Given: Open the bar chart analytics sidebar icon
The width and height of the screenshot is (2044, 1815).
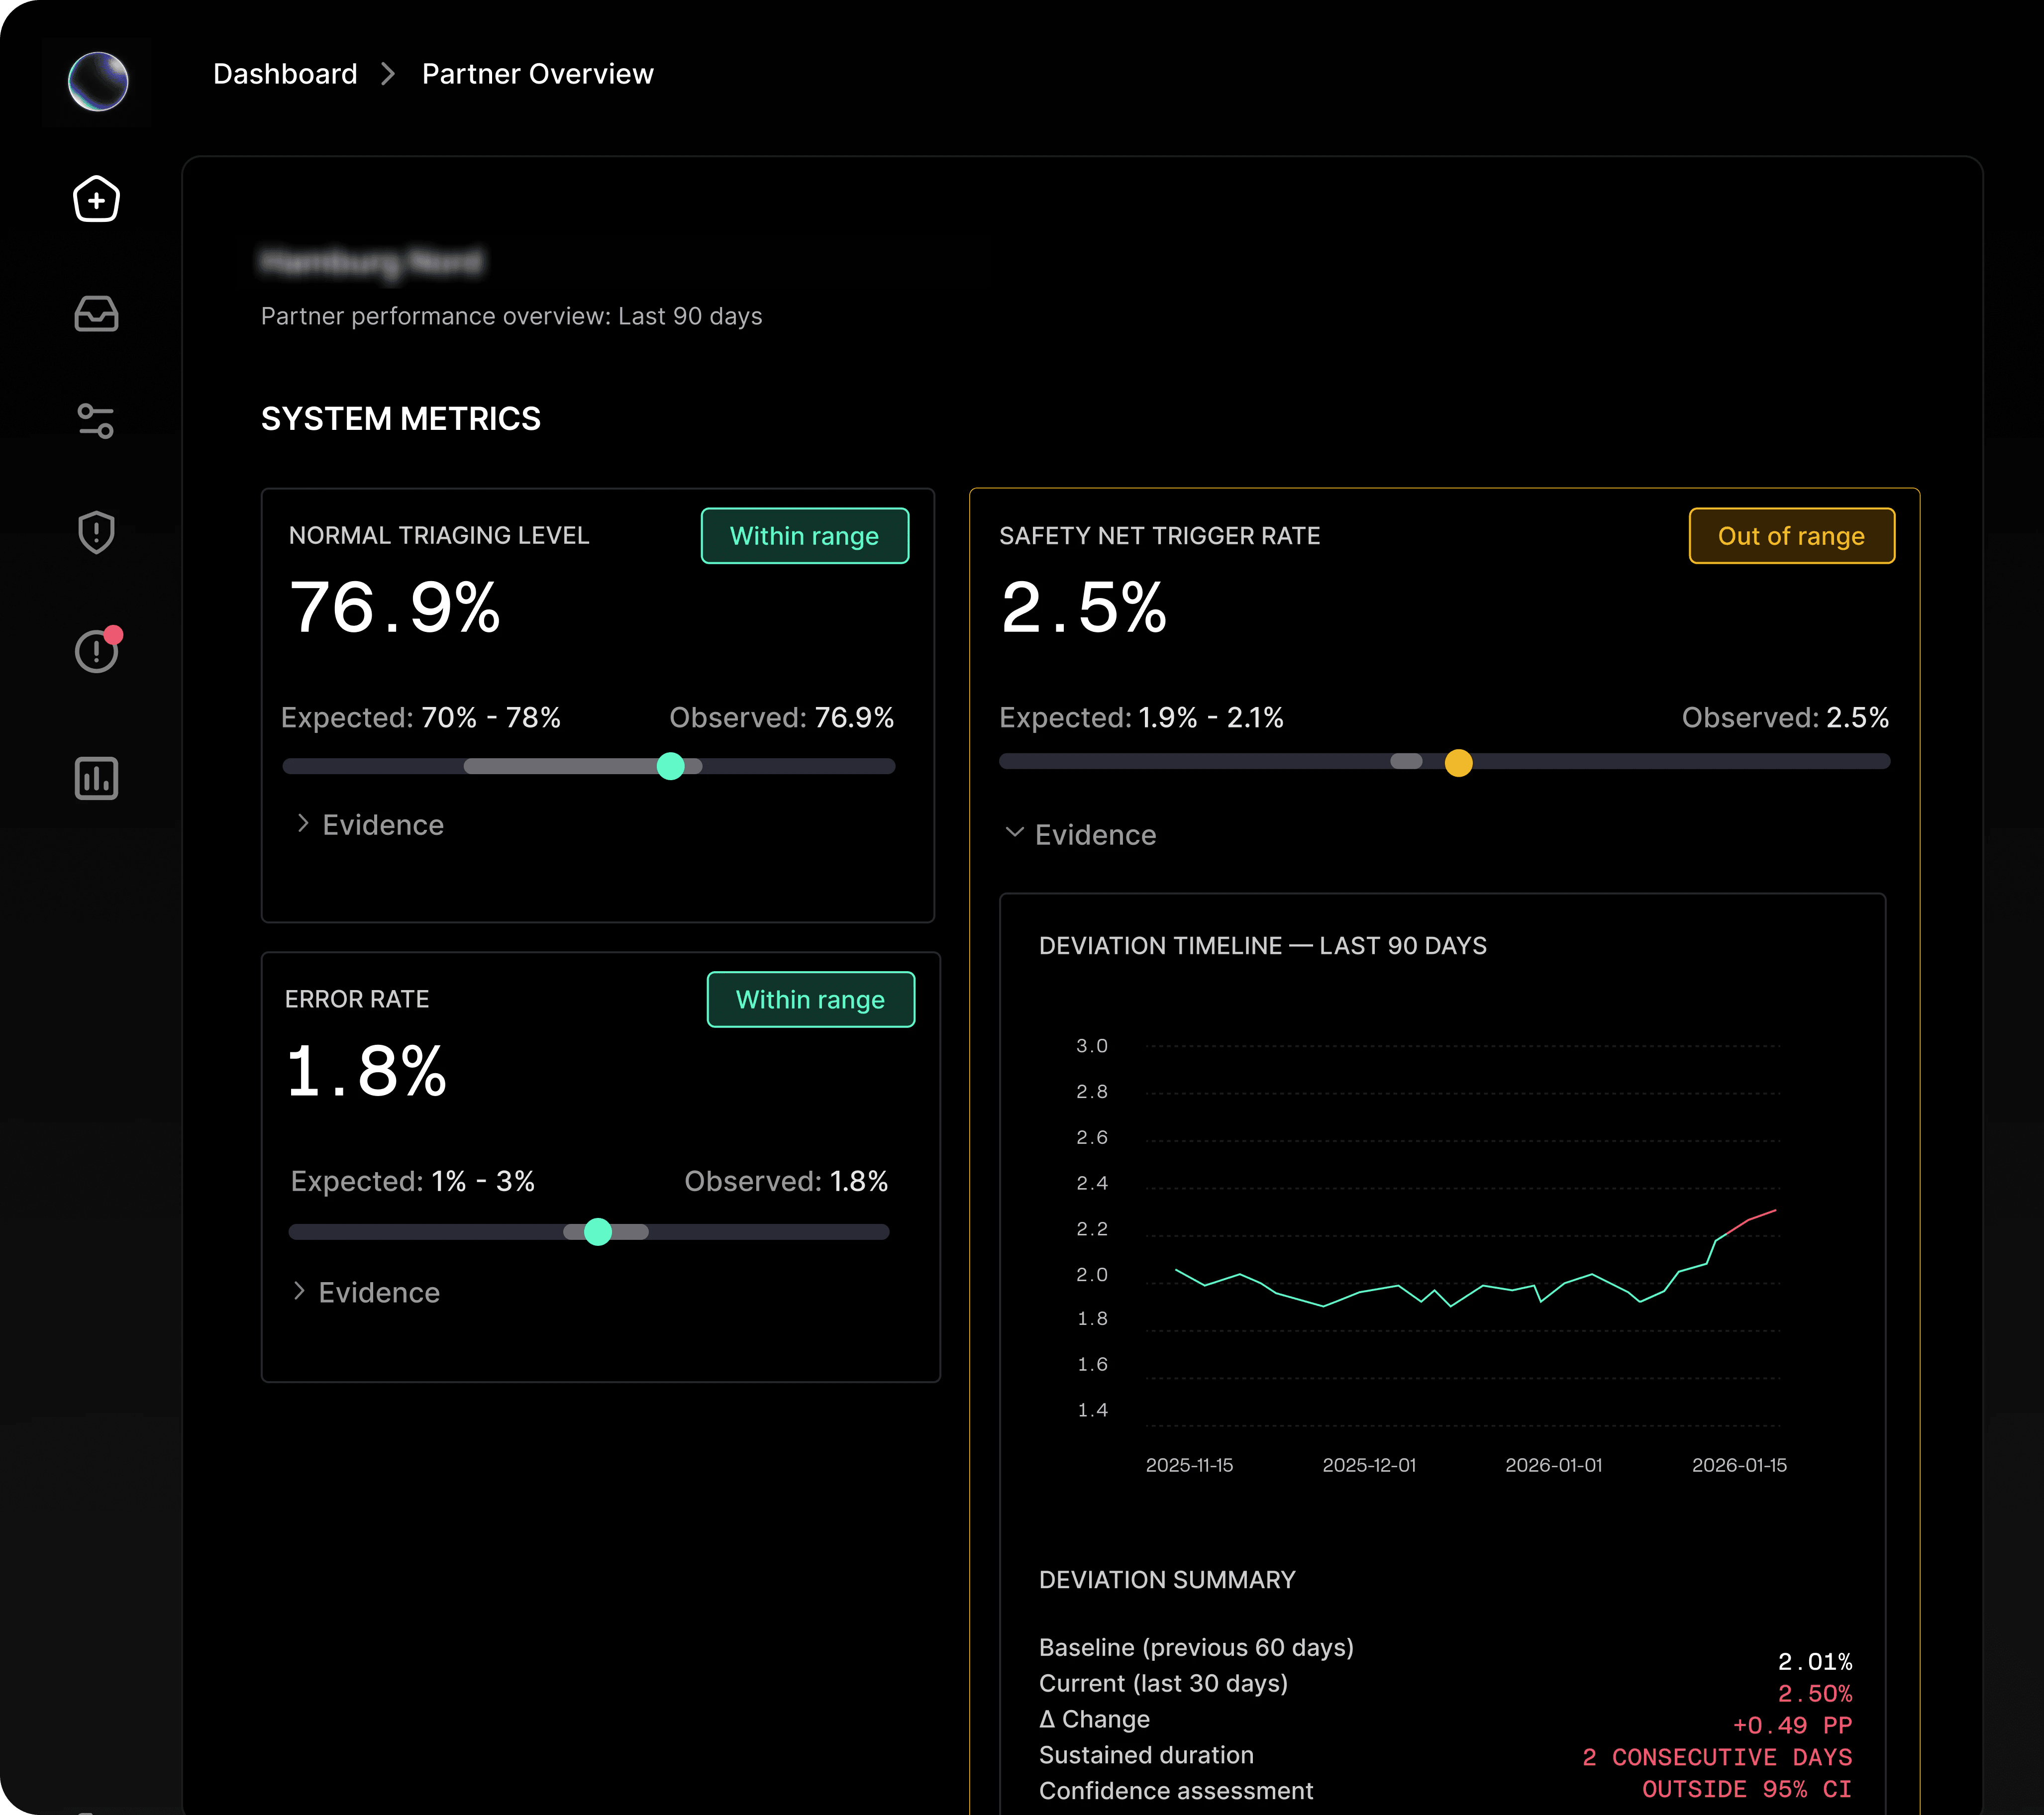Looking at the screenshot, I should pos(97,778).
